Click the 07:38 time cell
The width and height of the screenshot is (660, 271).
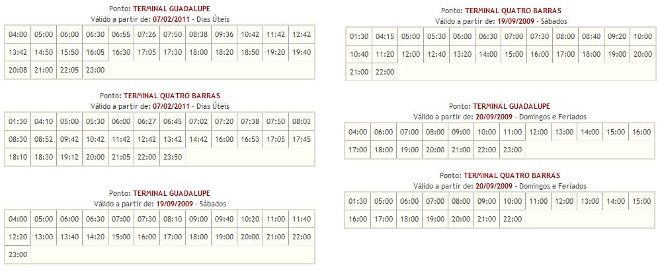250,122
